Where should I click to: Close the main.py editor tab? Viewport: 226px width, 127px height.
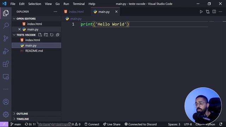tap(116, 12)
